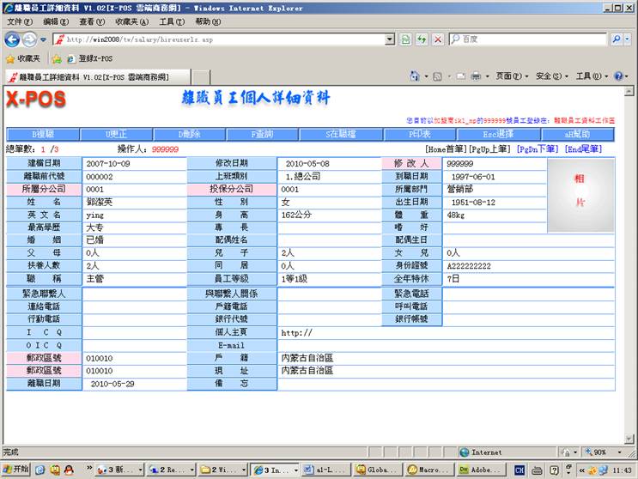Open the 文件(F) menu

17,21
